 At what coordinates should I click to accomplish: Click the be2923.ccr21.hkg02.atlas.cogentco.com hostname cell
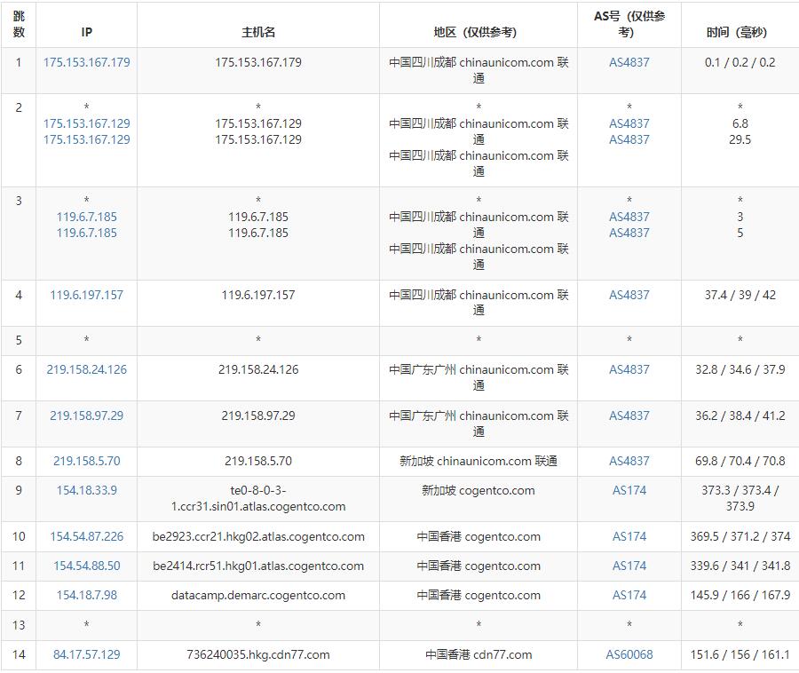pyautogui.click(x=258, y=536)
